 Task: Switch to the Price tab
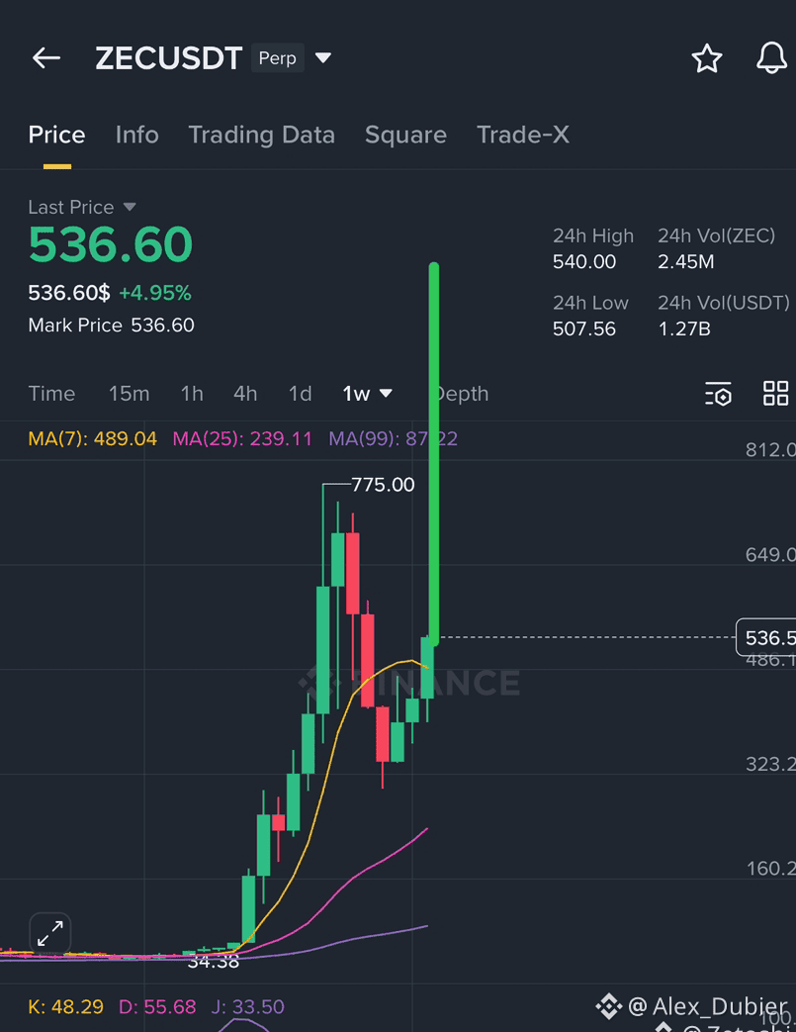(56, 135)
